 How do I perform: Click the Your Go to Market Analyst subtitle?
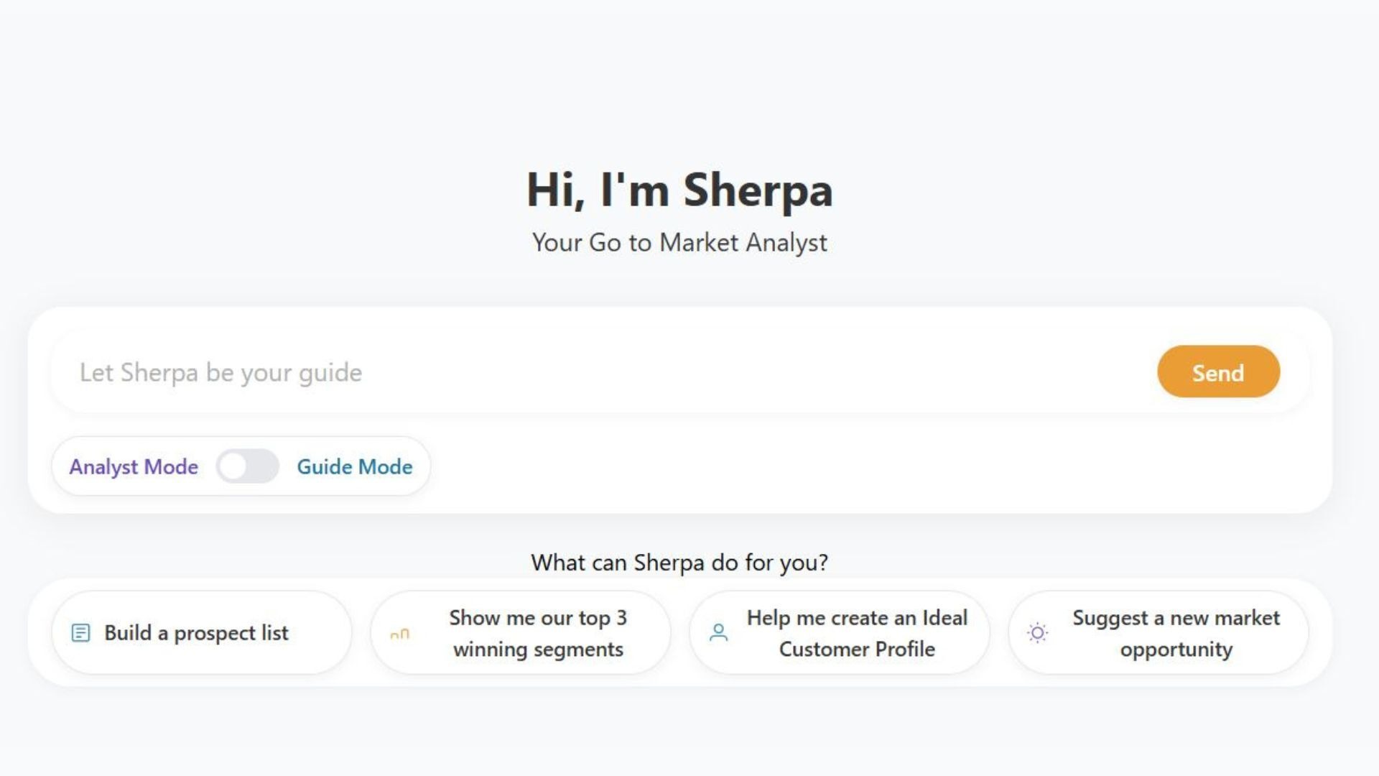click(x=679, y=243)
